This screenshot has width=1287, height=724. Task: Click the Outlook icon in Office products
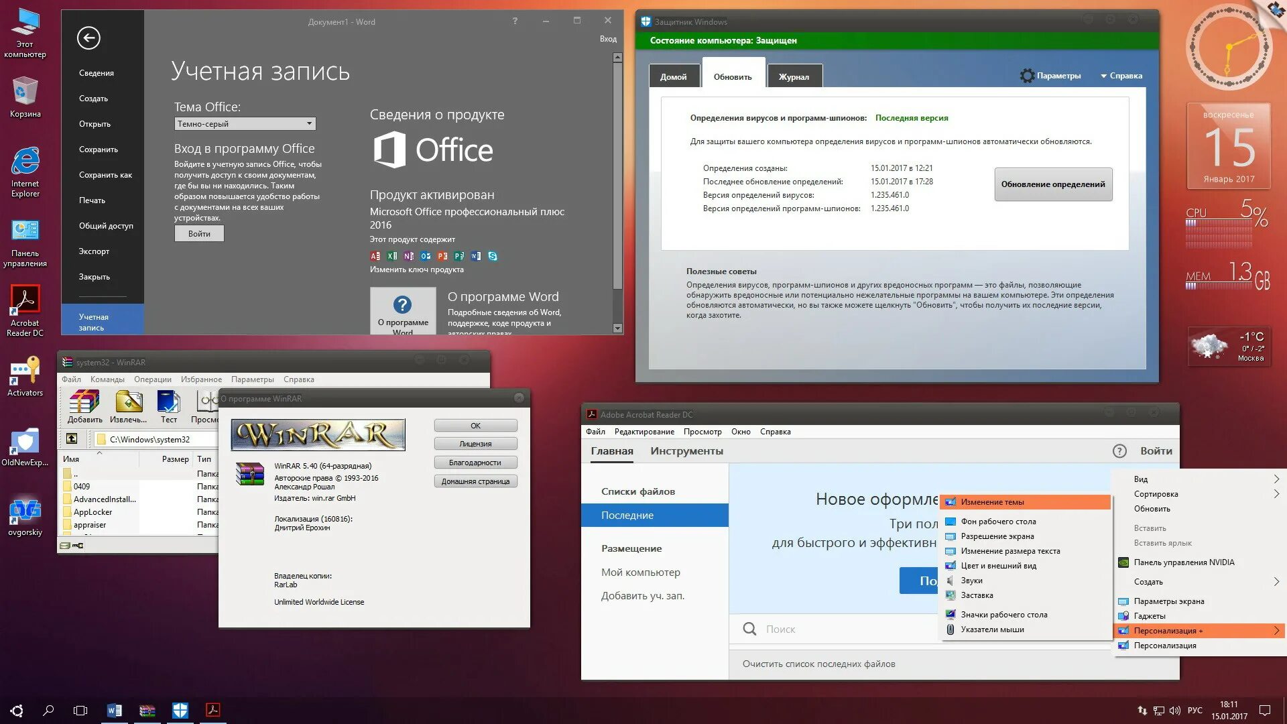[x=426, y=256]
